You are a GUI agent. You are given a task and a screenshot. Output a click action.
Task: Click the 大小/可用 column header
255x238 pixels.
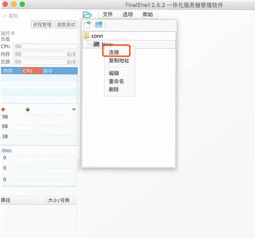pos(62,200)
